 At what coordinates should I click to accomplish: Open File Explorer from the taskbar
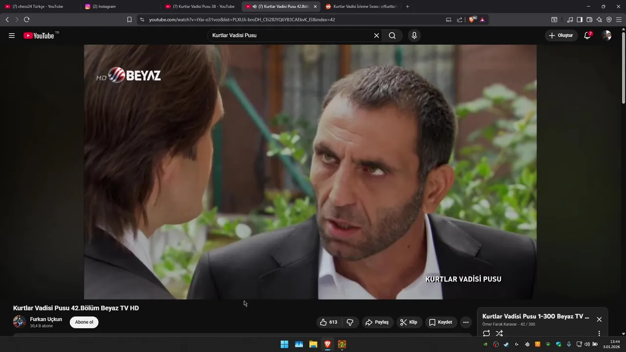[313, 344]
